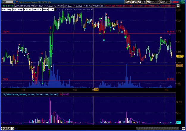Click the high price readout H: 1.5927
The height and width of the screenshot is (131, 186).
pos(49,6)
